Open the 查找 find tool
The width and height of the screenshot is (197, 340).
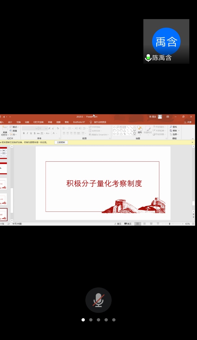173,127
